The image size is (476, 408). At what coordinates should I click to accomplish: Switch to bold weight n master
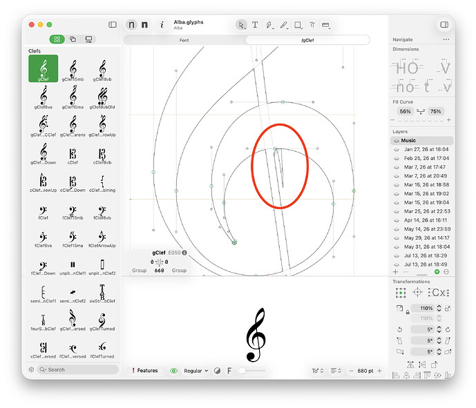click(145, 25)
